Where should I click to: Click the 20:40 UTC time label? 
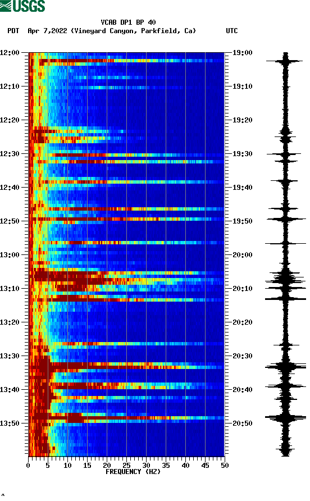pyautogui.click(x=242, y=389)
